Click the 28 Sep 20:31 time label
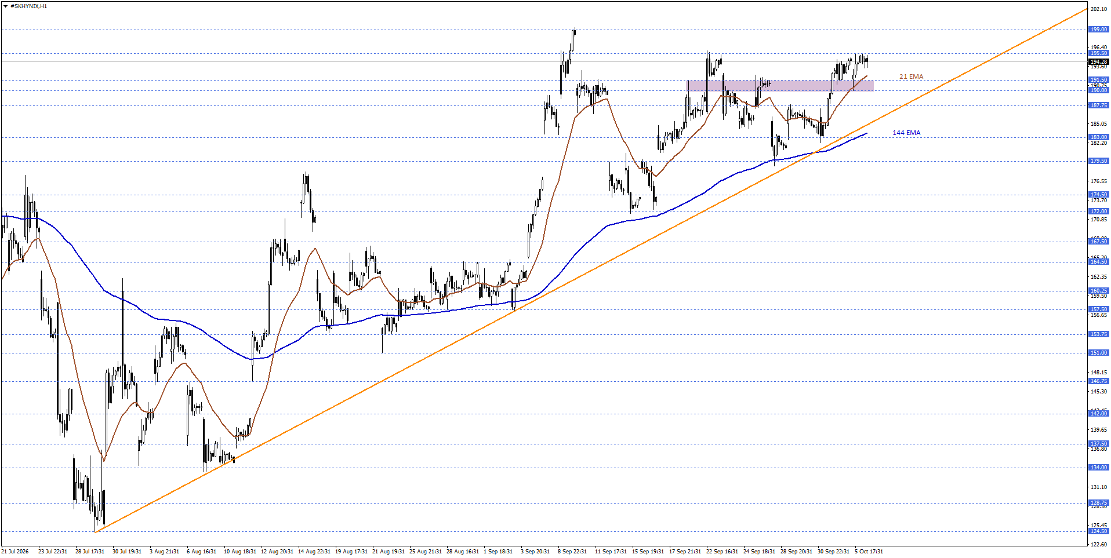 click(x=796, y=552)
